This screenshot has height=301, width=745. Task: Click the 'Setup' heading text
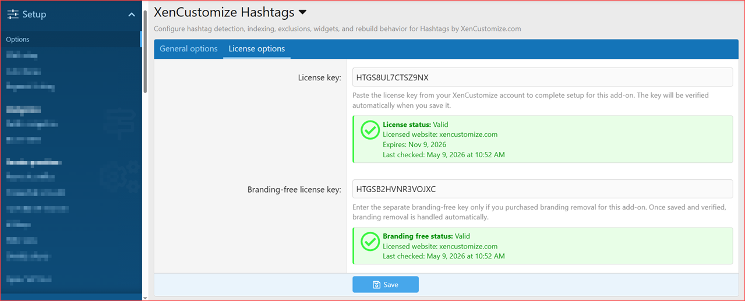34,15
